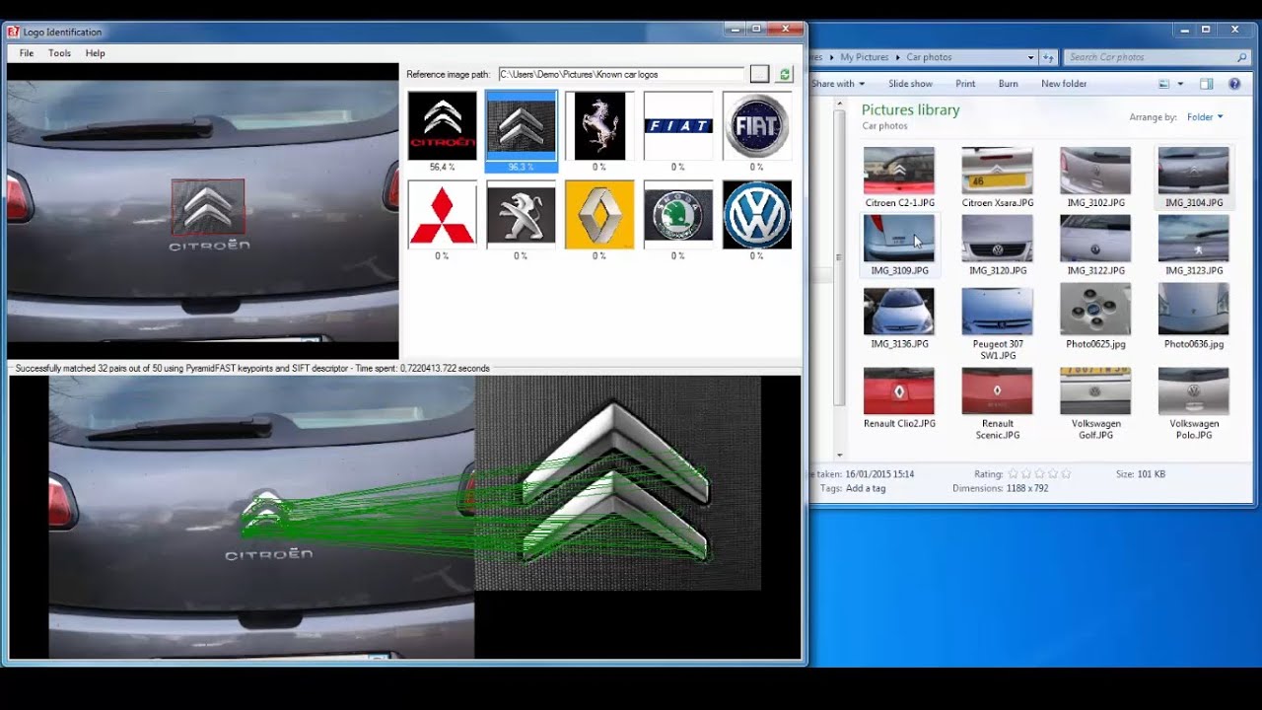Toggle the preview pane icon
Screen dimensions: 1262x710
pos(1206,84)
